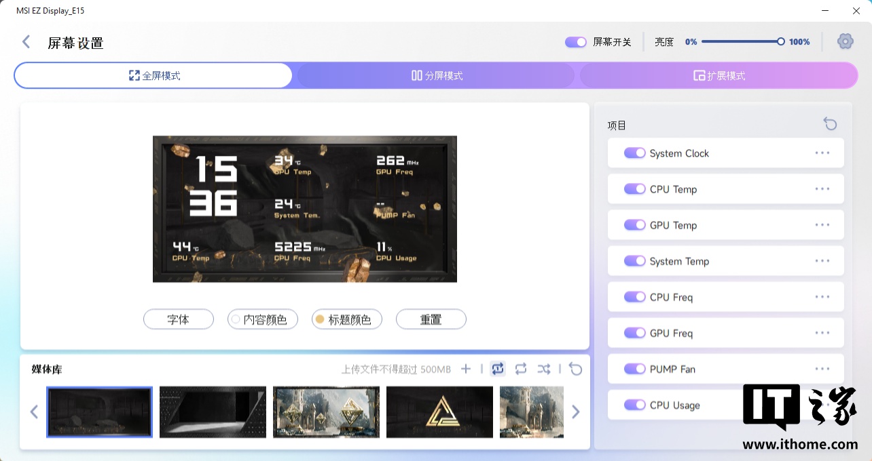Viewport: 872px width, 461px height.
Task: Switch to 全屏模式 fullscreen tab
Action: [153, 76]
